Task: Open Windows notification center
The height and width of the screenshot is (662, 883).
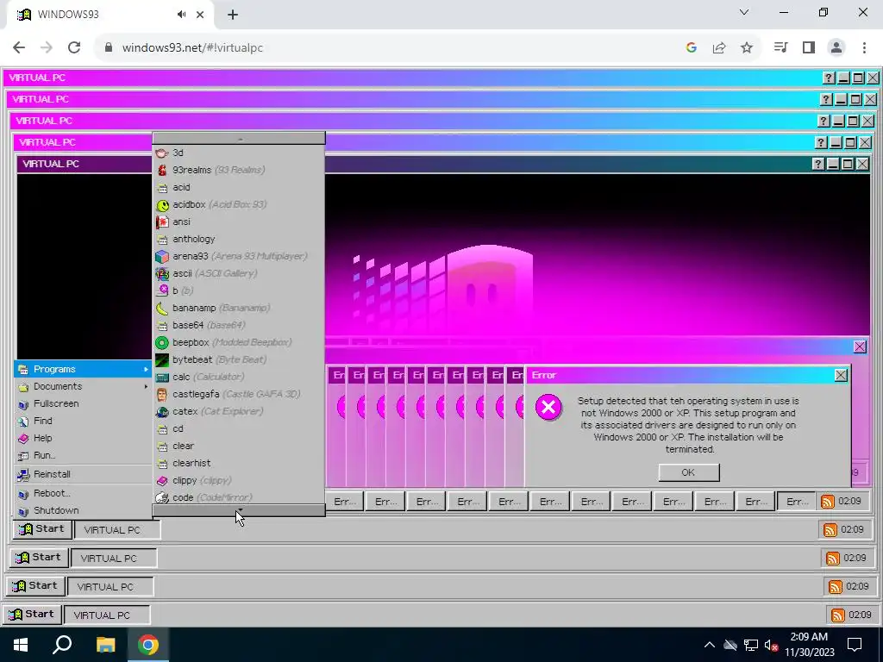Action: (x=855, y=645)
